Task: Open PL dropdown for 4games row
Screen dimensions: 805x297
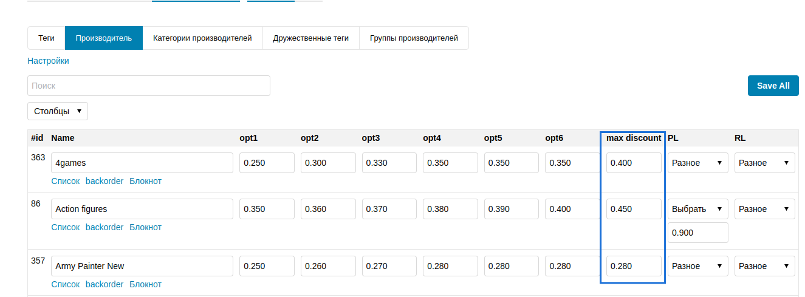Action: 697,163
